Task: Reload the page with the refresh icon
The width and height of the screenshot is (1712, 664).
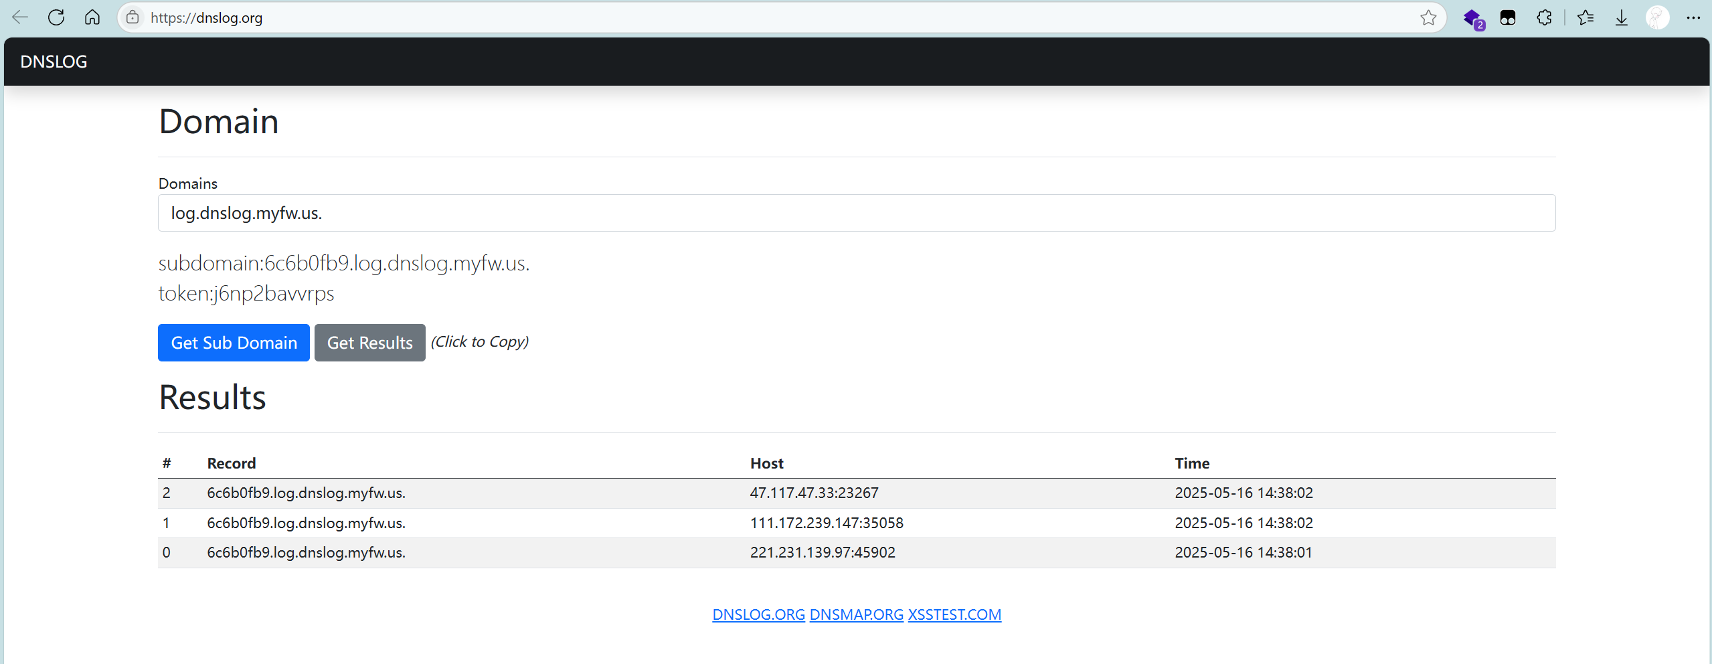Action: pyautogui.click(x=56, y=17)
